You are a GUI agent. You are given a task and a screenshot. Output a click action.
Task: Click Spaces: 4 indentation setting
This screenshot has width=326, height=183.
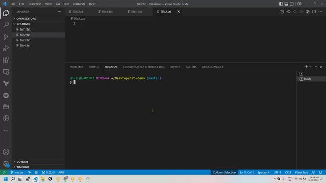pos(263,172)
